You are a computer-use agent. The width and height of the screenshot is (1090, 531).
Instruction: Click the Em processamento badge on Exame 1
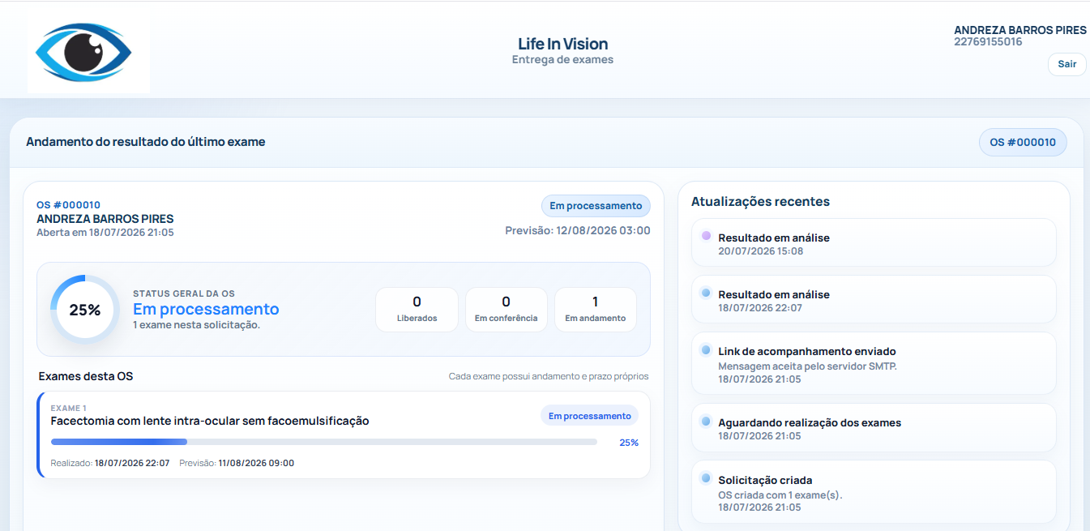pyautogui.click(x=589, y=416)
